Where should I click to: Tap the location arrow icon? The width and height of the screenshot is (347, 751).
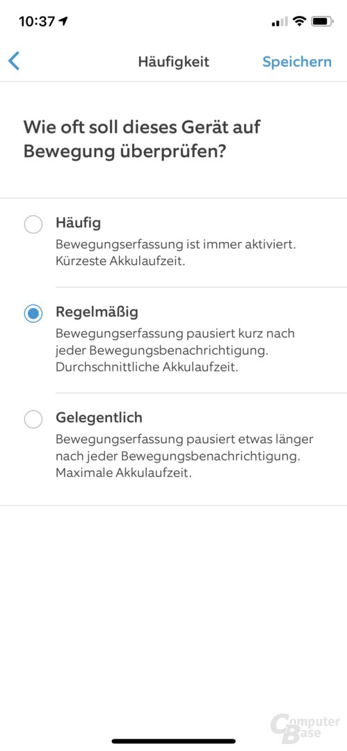click(x=64, y=21)
